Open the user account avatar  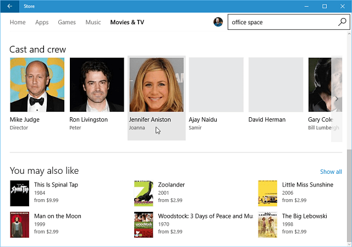click(218, 22)
